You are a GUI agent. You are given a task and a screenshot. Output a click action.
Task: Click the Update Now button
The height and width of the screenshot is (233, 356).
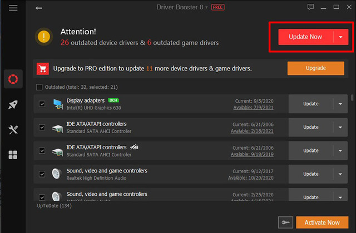coord(305,37)
